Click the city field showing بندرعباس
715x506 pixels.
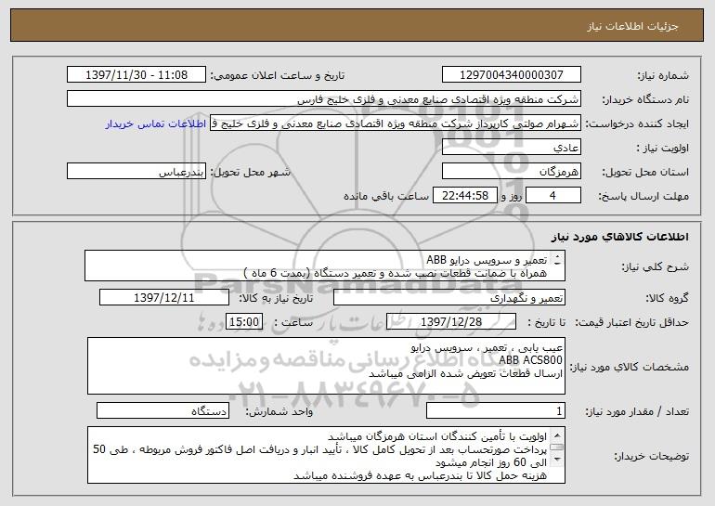pos(136,172)
